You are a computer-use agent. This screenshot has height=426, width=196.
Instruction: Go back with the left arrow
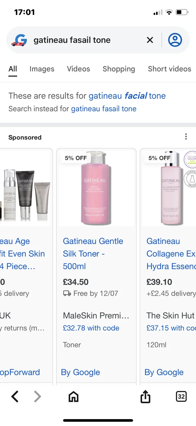point(15,396)
